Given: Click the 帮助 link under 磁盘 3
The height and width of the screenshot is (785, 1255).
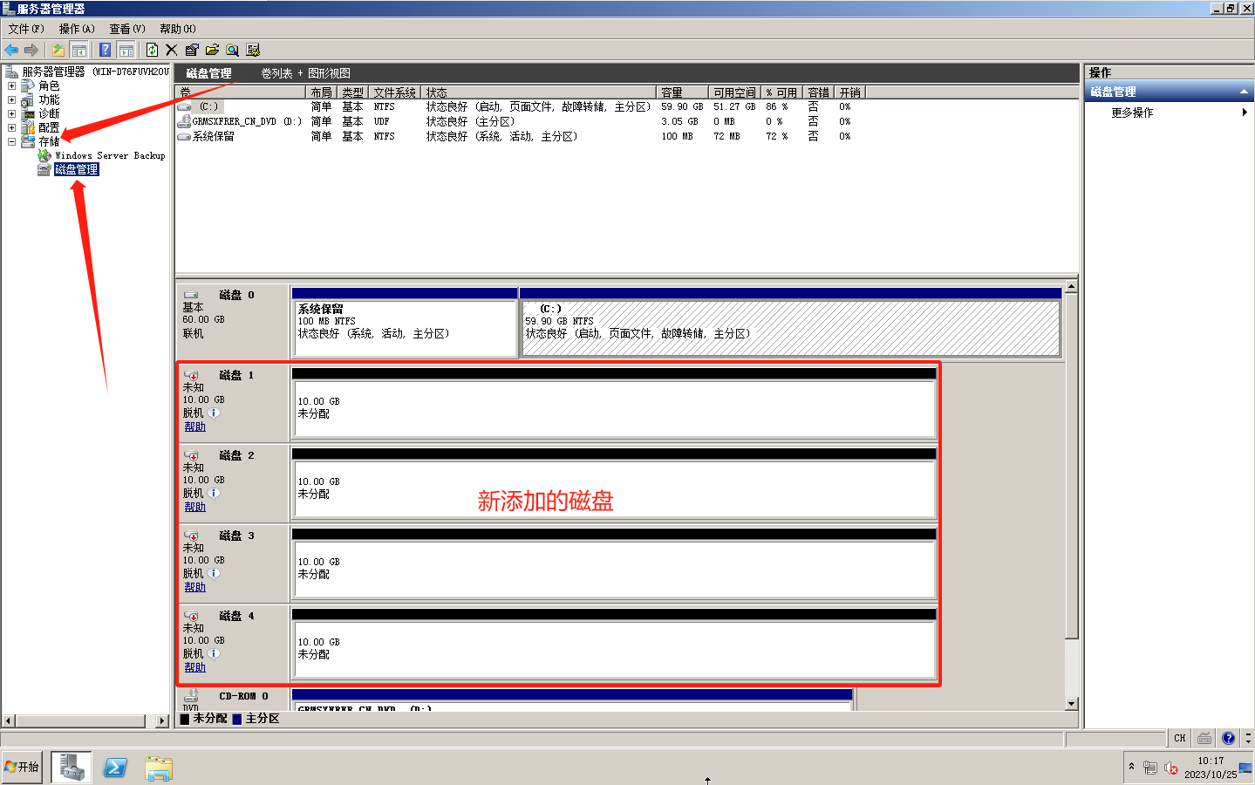Looking at the screenshot, I should (194, 587).
